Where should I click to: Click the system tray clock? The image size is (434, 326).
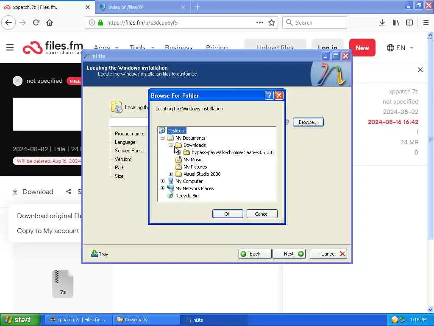pyautogui.click(x=418, y=320)
